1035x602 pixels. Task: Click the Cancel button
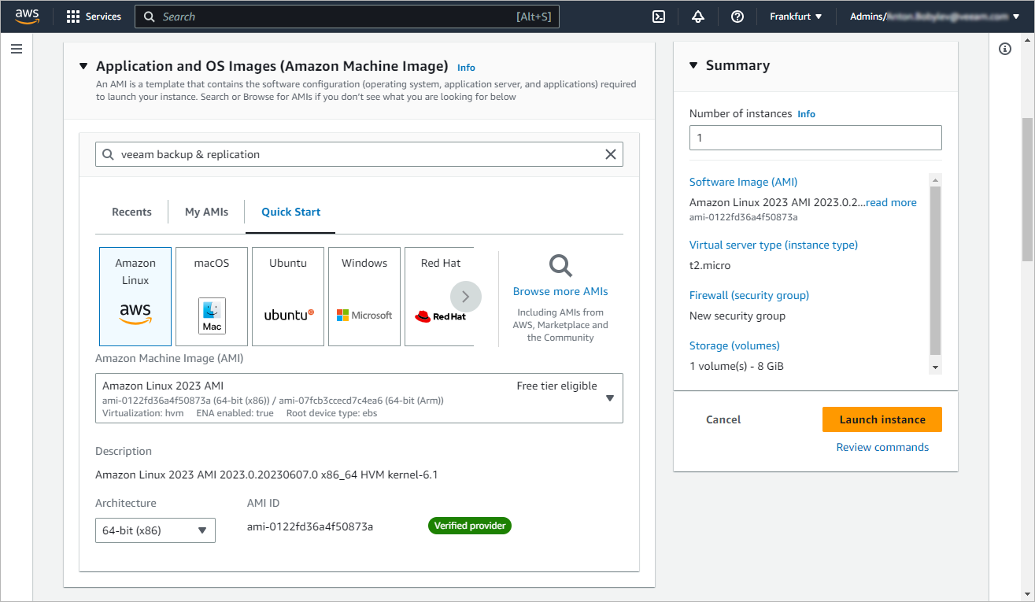click(x=723, y=419)
